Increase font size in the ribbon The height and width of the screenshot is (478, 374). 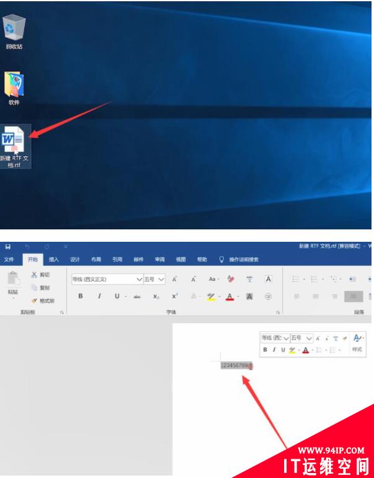pyautogui.click(x=174, y=279)
